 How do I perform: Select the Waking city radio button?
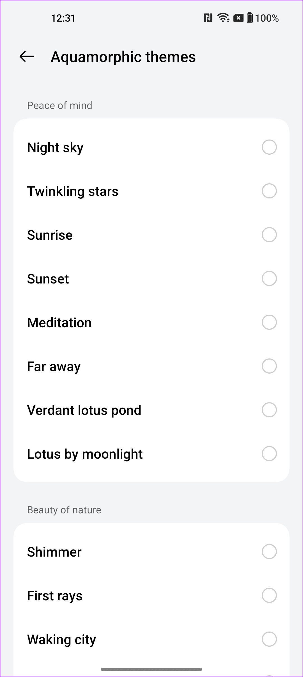click(x=269, y=639)
